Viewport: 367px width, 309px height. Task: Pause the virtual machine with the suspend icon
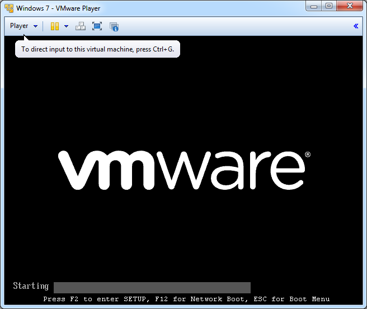click(x=55, y=26)
